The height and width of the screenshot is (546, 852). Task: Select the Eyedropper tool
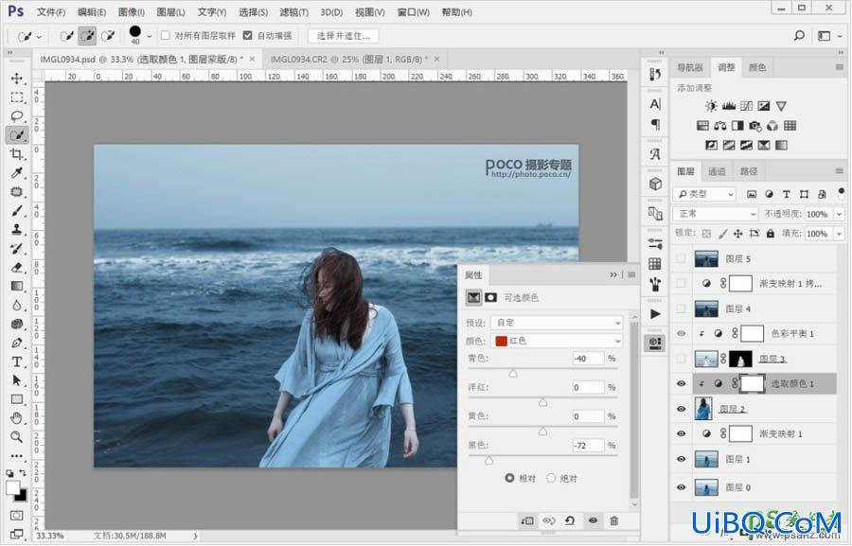click(x=17, y=173)
